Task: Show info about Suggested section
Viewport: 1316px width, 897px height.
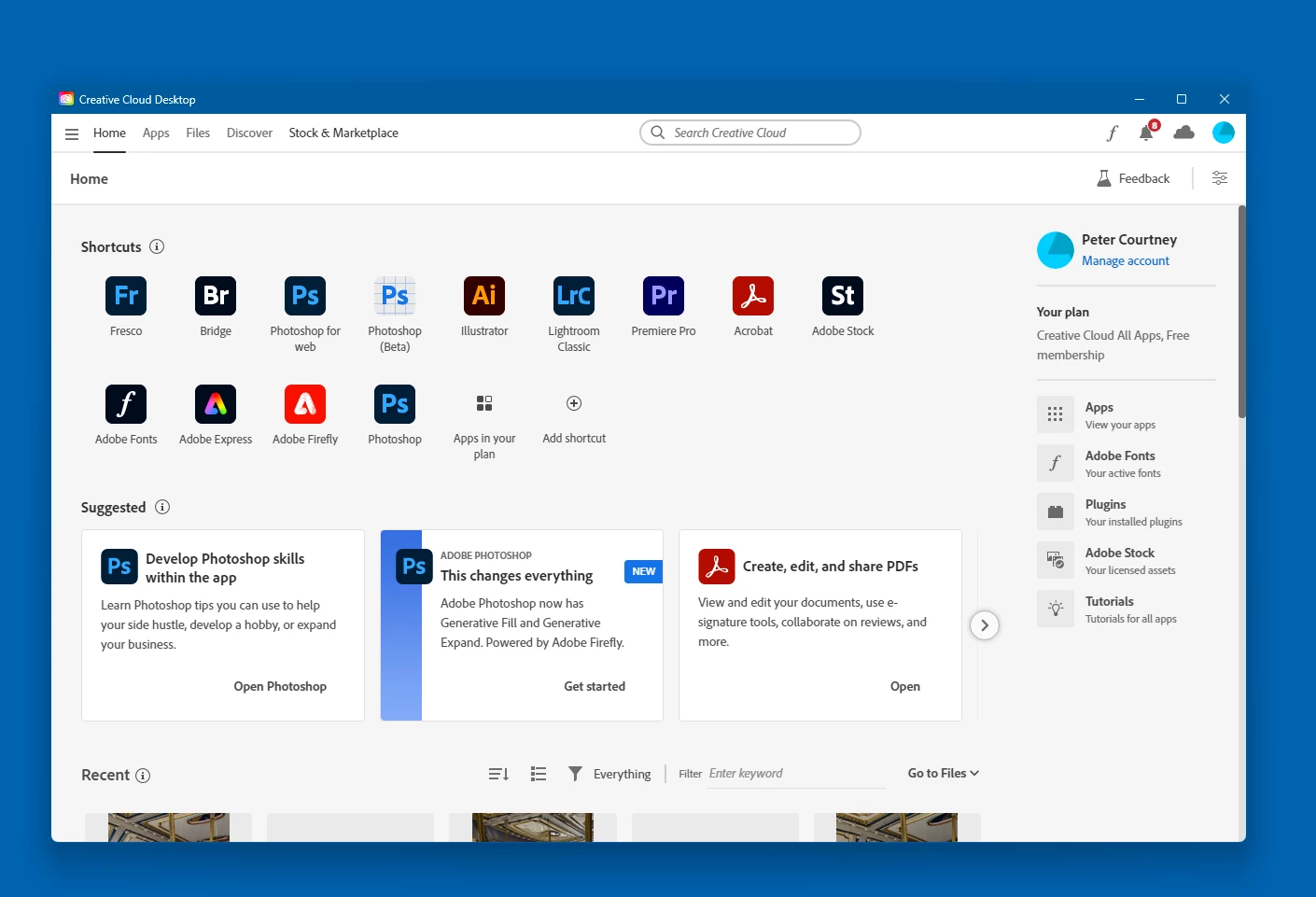Action: [x=162, y=507]
